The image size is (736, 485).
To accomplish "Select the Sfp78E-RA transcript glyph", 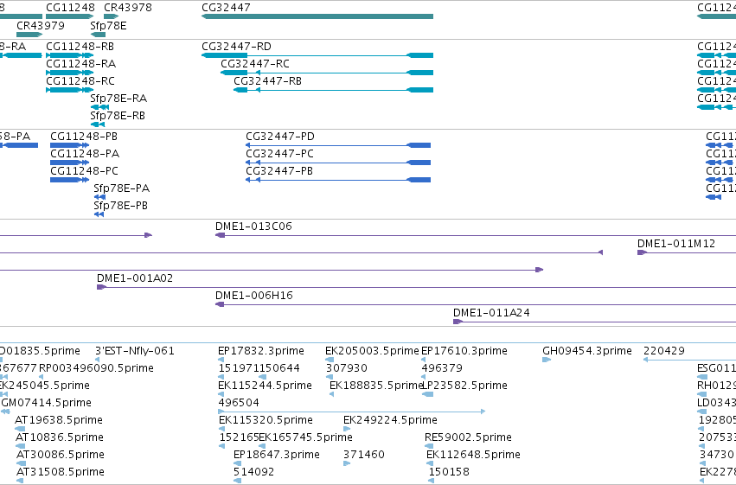I will (x=99, y=107).
